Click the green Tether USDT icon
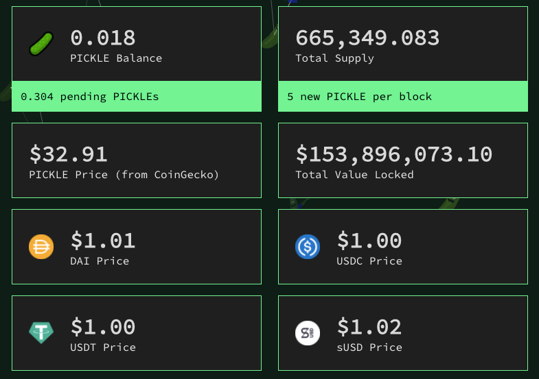The width and height of the screenshot is (539, 379). pyautogui.click(x=41, y=332)
